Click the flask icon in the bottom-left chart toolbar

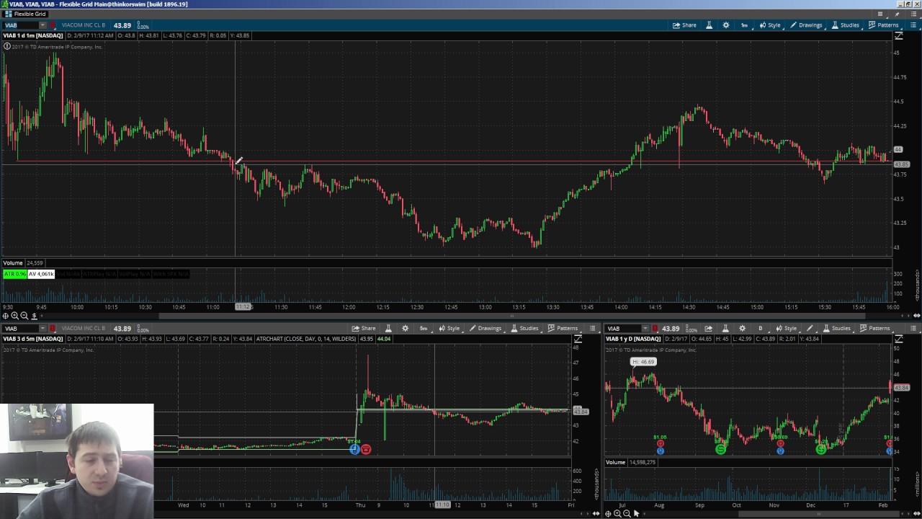pos(388,328)
